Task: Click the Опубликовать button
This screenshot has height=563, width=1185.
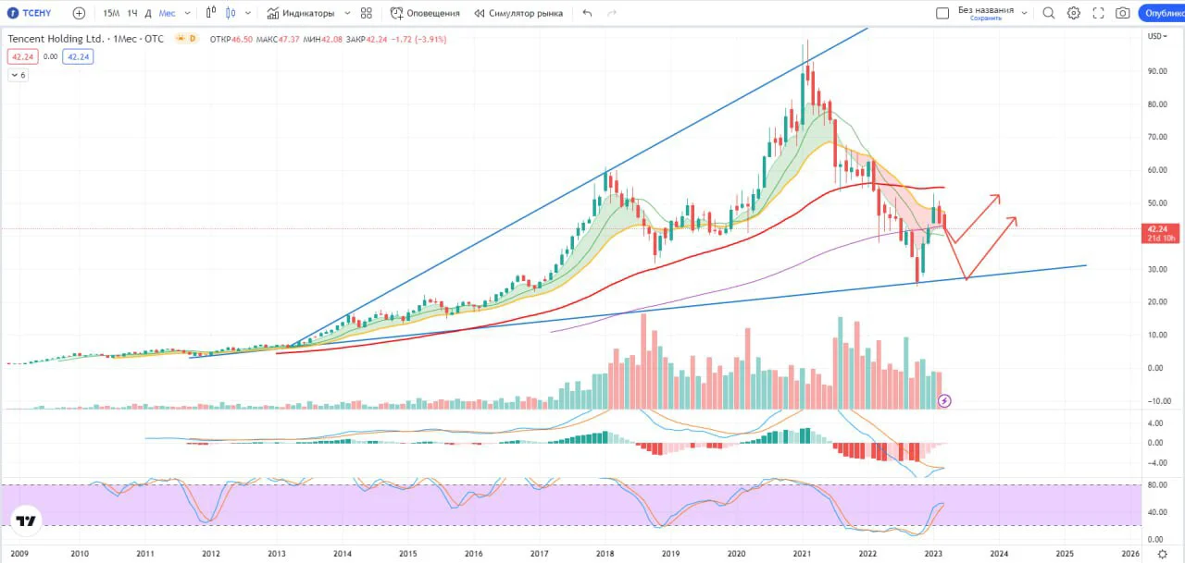Action: 1163,13
